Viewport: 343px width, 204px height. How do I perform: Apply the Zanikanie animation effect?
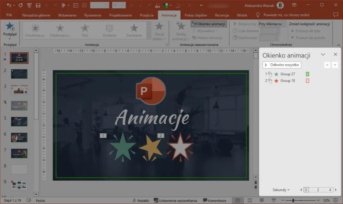coord(134,30)
